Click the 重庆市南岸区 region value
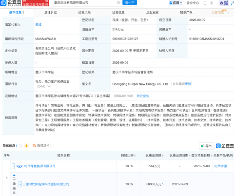This screenshot has width=234, height=196. click(44, 72)
